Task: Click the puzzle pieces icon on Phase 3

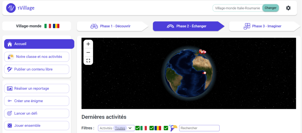Action: click(x=247, y=26)
